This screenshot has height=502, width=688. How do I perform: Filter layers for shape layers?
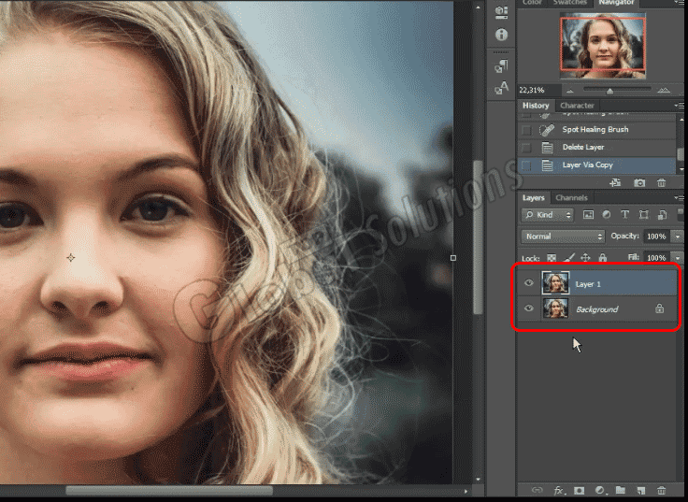[x=643, y=215]
